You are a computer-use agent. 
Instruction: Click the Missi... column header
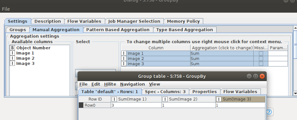(261, 48)
